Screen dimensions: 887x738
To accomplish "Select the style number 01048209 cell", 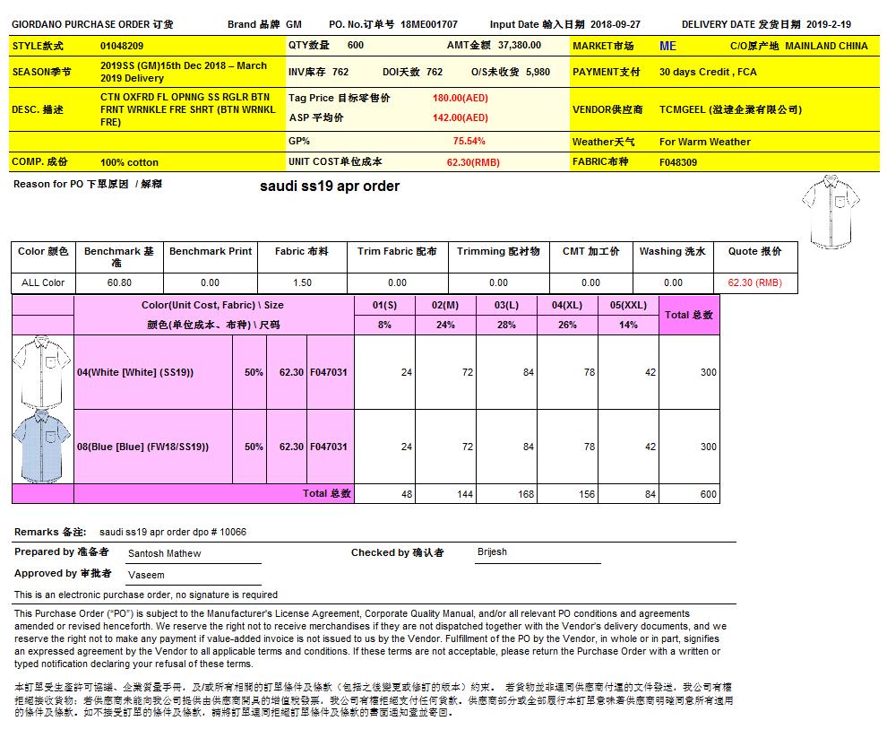I will click(x=122, y=46).
